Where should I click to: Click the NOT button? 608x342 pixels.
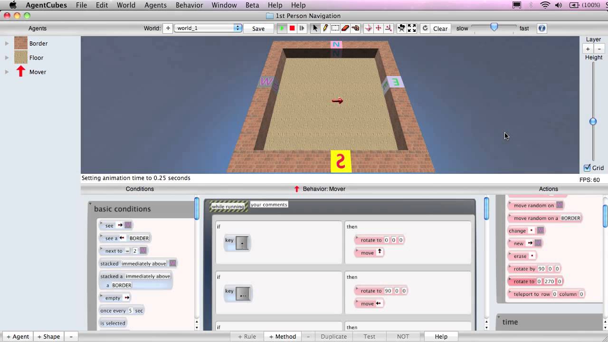(403, 336)
